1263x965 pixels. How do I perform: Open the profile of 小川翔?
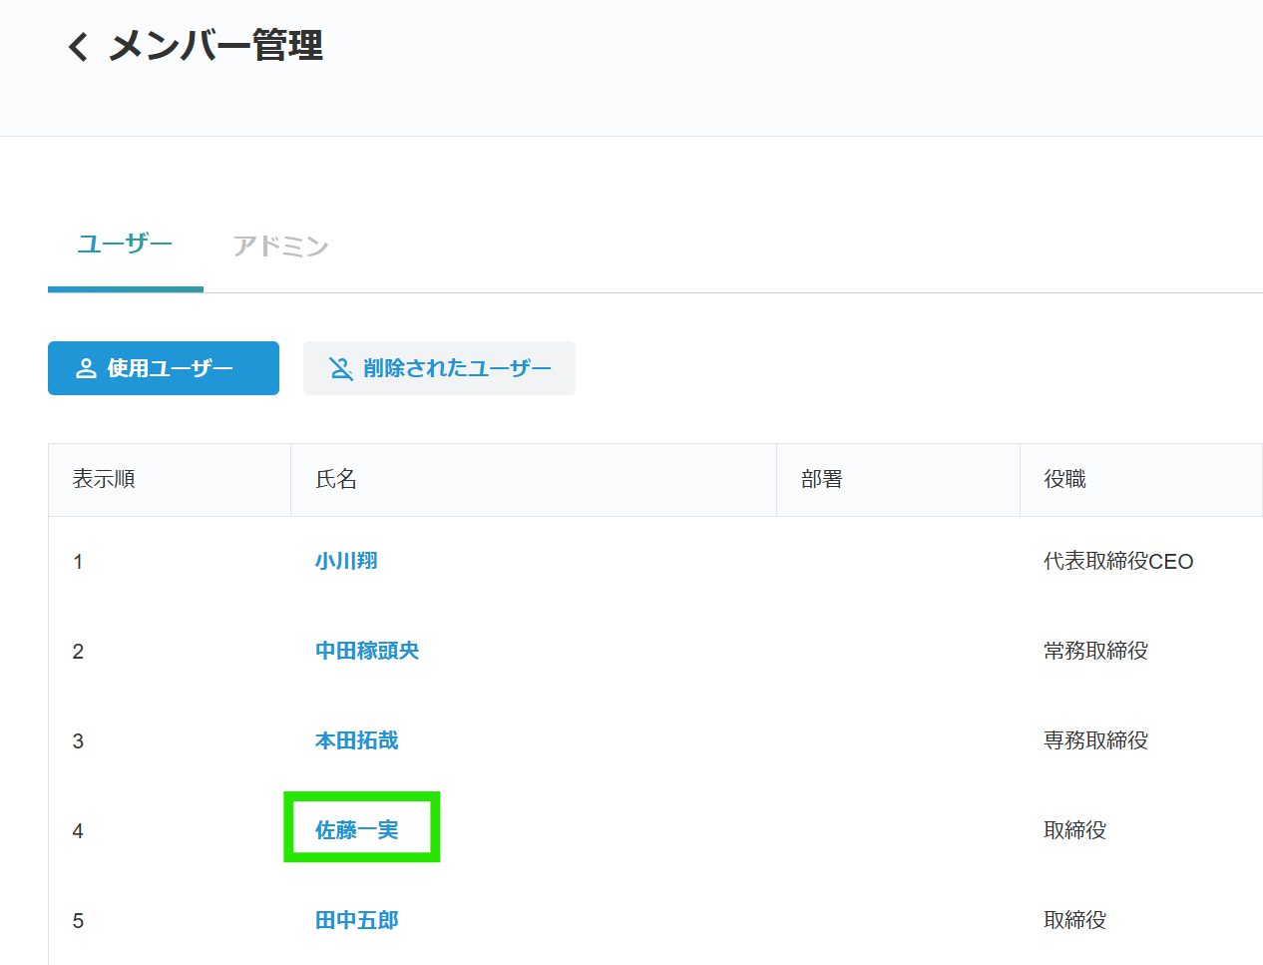tap(345, 560)
